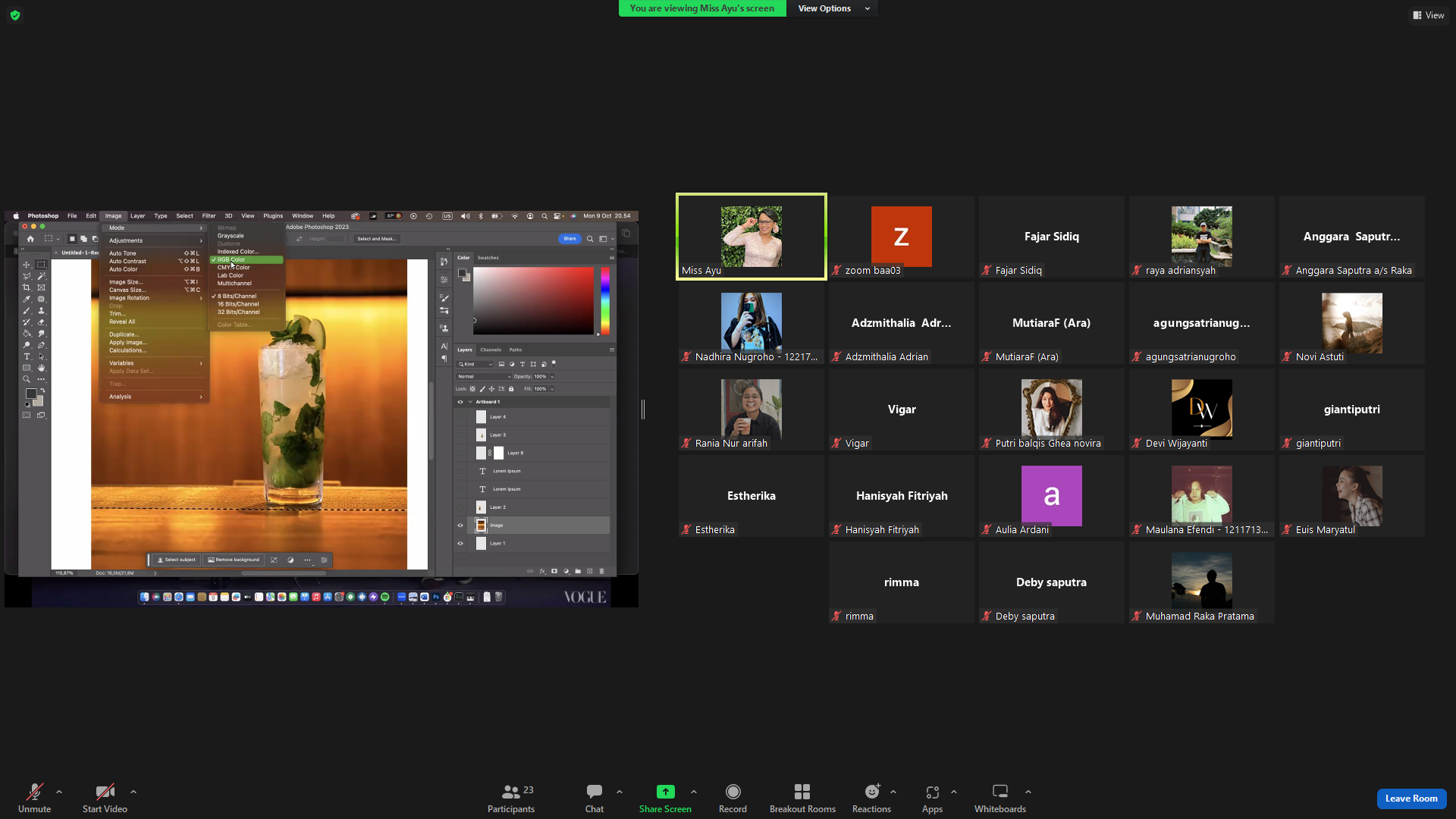Toggle lock transparent pixels icon

[x=472, y=389]
